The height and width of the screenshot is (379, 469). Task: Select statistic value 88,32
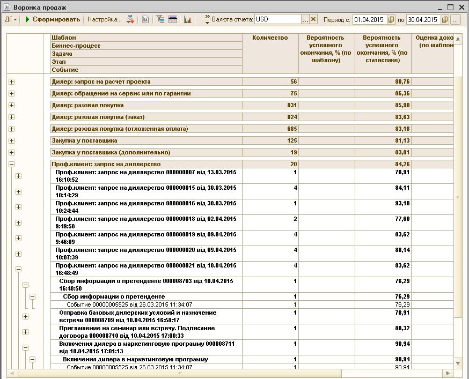383,332
